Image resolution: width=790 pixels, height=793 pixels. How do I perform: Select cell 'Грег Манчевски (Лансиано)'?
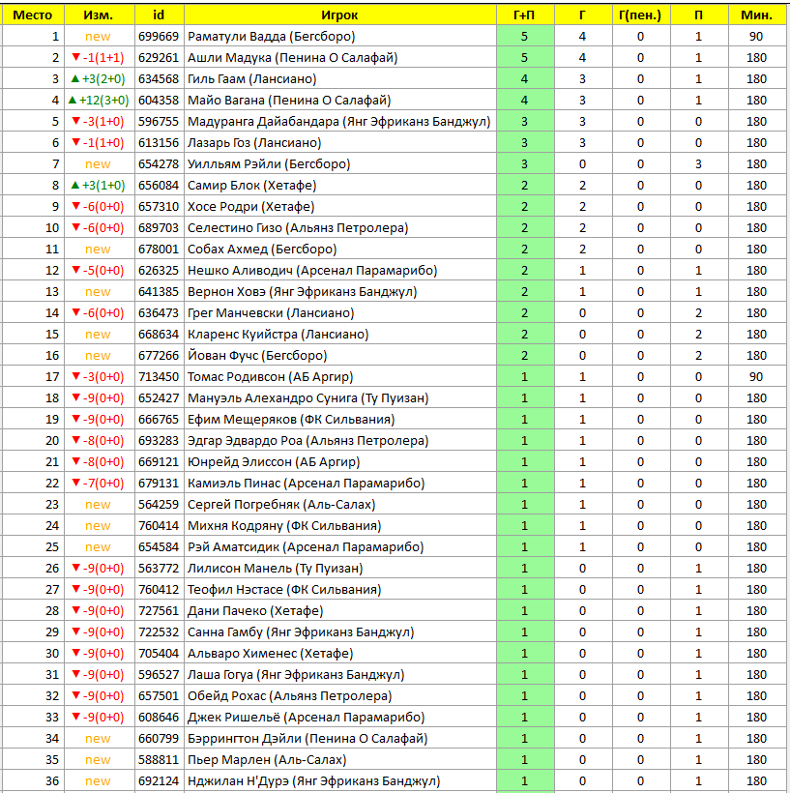[x=339, y=313]
